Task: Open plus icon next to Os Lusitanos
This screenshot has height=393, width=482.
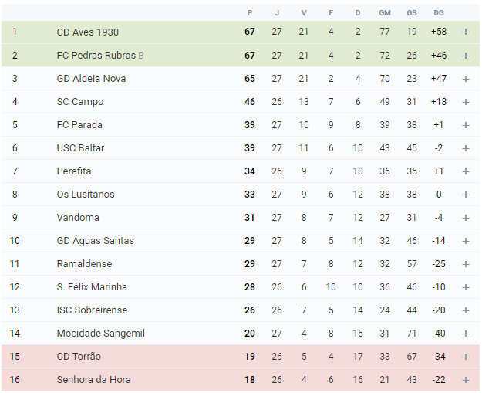Action: tap(465, 195)
